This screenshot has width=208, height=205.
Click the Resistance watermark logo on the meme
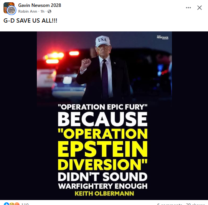coord(162,38)
